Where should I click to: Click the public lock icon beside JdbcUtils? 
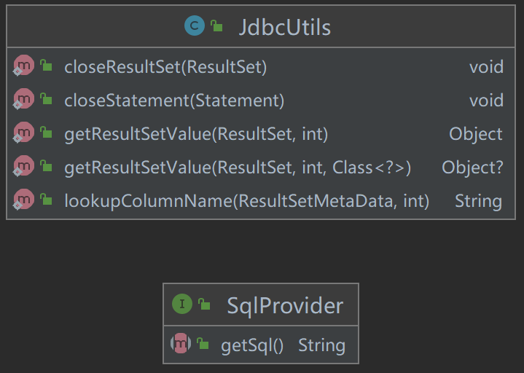pos(216,28)
